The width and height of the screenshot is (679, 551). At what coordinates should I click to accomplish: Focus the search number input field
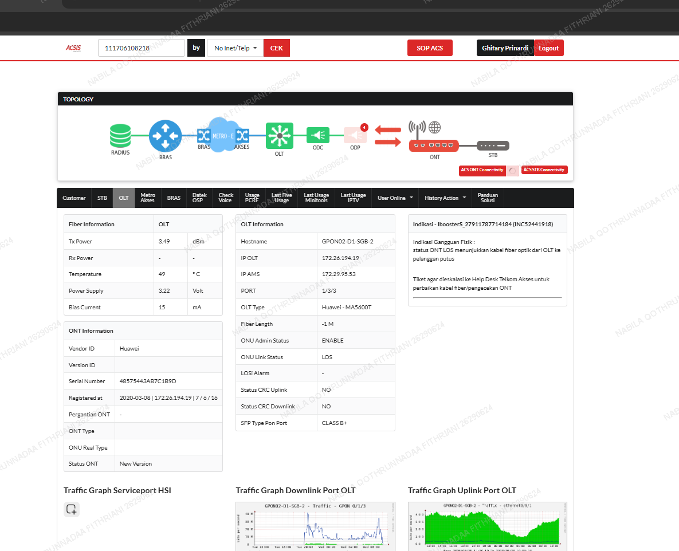[x=142, y=48]
